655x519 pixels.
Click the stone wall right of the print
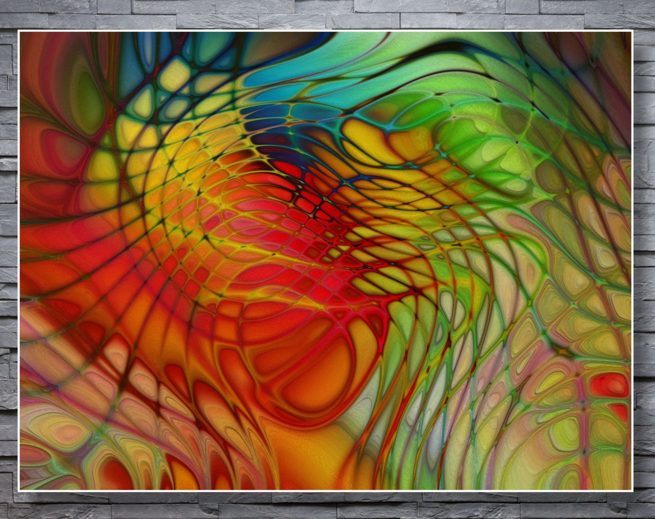coord(644,258)
